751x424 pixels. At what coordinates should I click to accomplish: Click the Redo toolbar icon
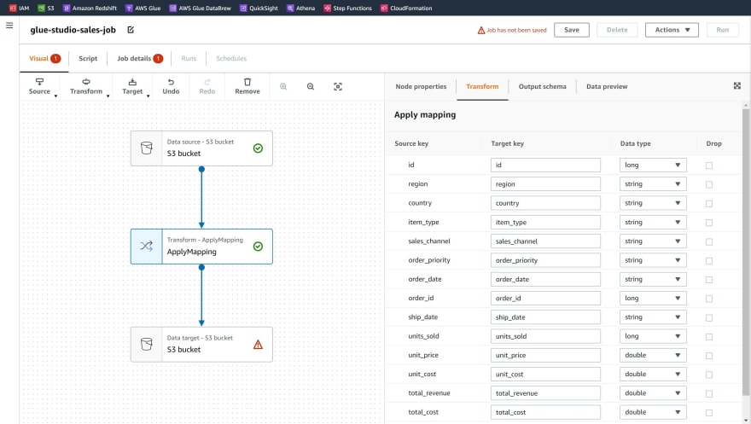click(207, 87)
